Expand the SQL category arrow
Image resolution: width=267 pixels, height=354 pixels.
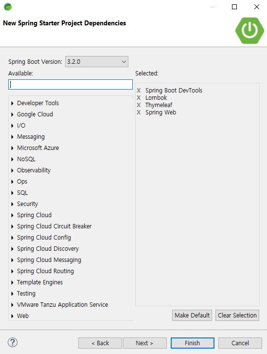(x=12, y=193)
